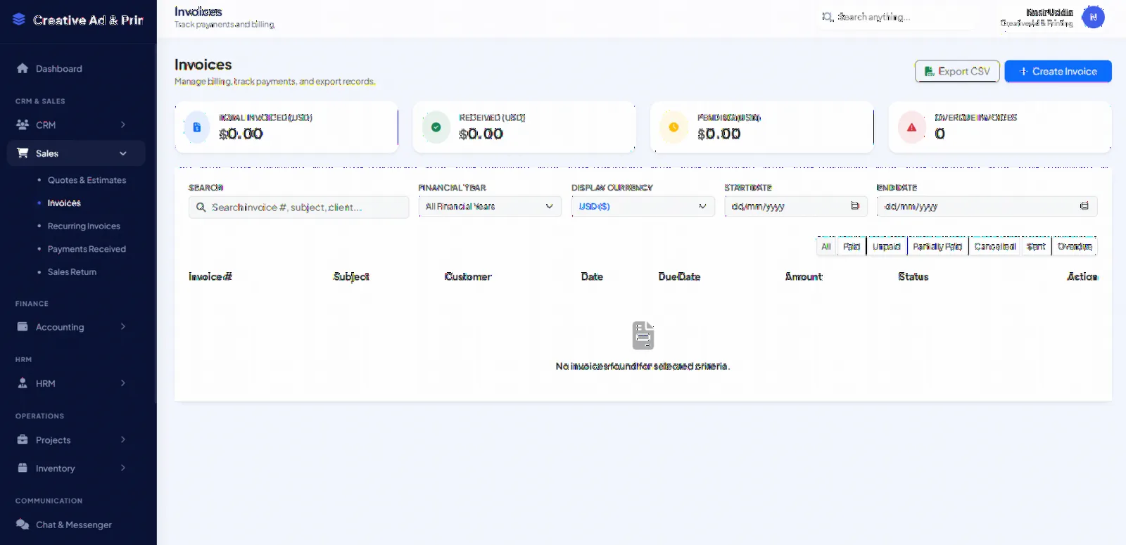Open the Dashboard home icon
The height and width of the screenshot is (545, 1126).
click(x=23, y=68)
